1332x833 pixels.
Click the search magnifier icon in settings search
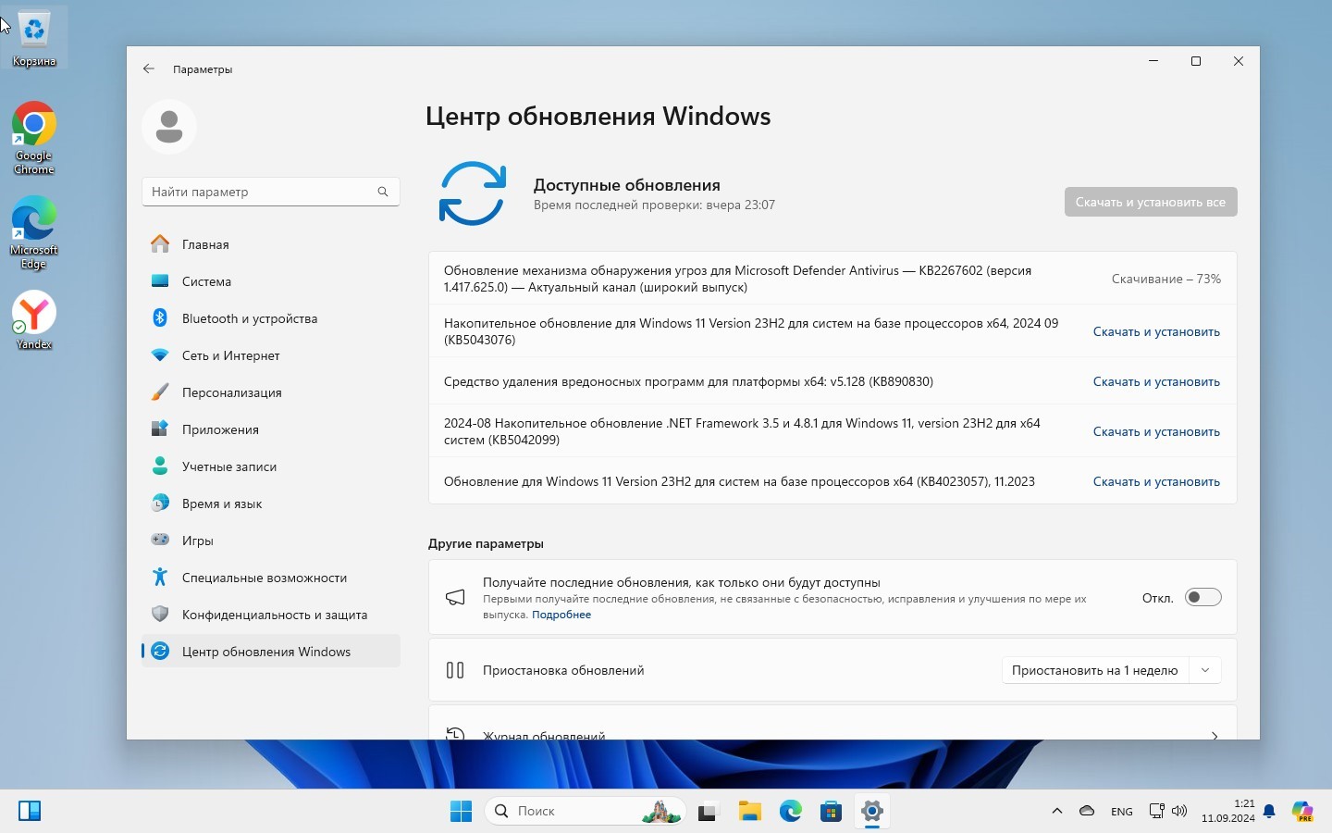383,192
